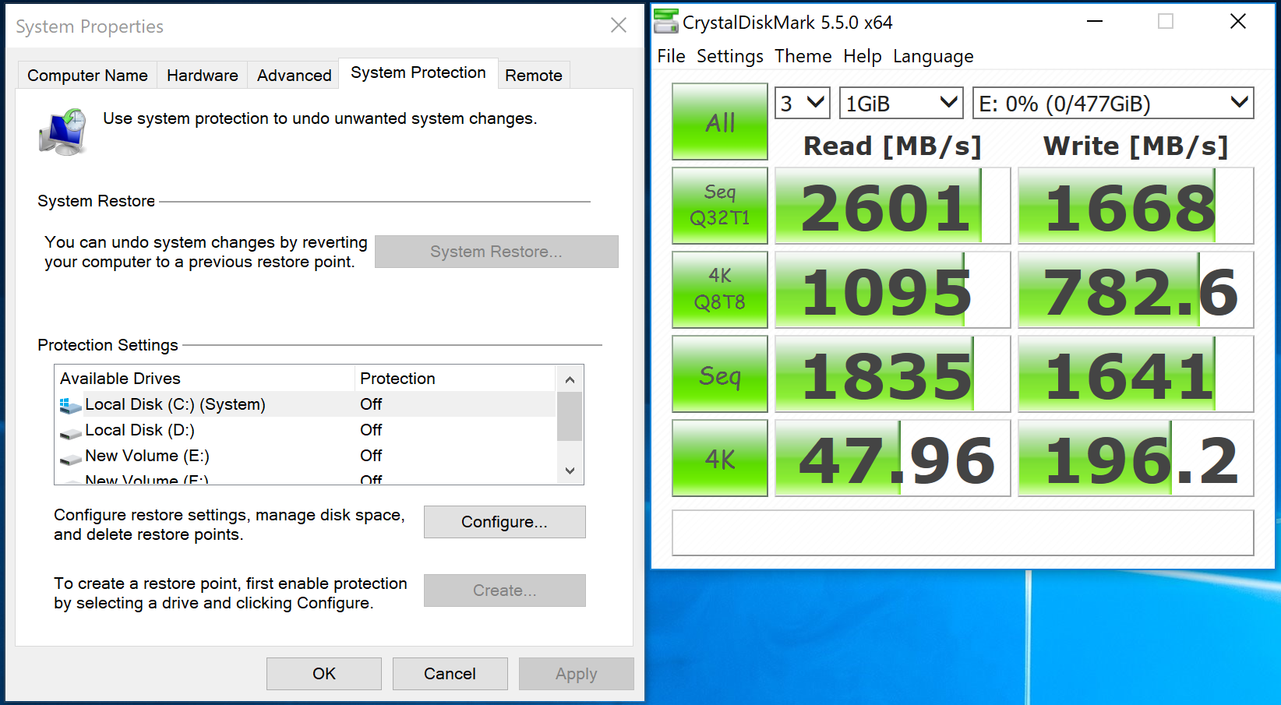Click the empty comment field in CrystalDiskMark
The image size is (1281, 705).
coord(963,533)
